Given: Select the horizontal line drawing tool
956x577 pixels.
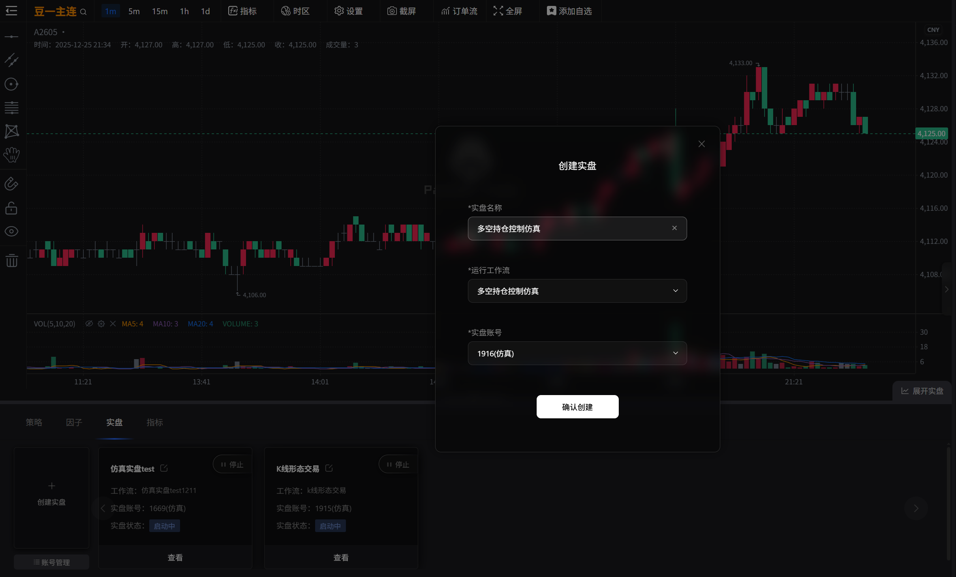Looking at the screenshot, I should pos(11,37).
